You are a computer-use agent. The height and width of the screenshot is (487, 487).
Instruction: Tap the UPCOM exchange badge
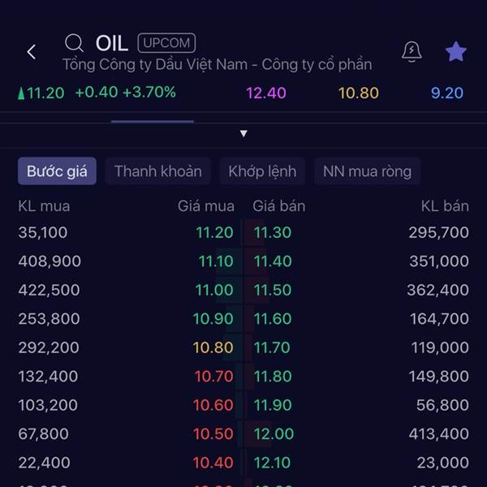(x=166, y=43)
